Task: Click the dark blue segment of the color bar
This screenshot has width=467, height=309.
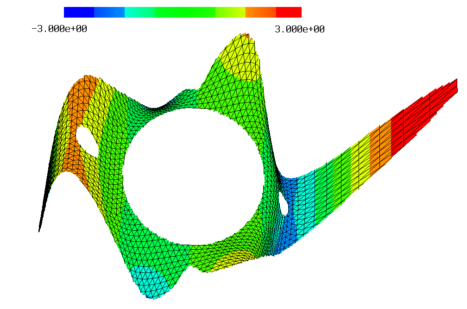Action: tap(79, 12)
